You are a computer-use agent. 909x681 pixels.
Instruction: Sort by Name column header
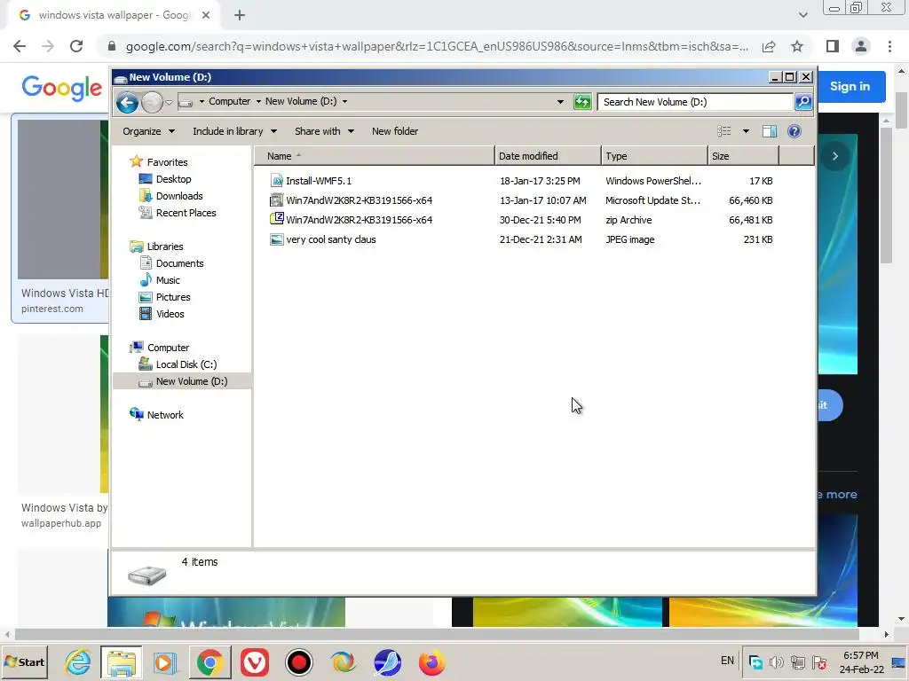375,156
